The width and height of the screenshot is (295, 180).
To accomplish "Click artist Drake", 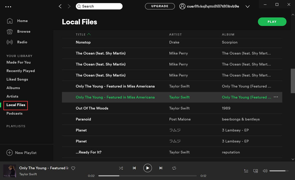I will point(174,42).
